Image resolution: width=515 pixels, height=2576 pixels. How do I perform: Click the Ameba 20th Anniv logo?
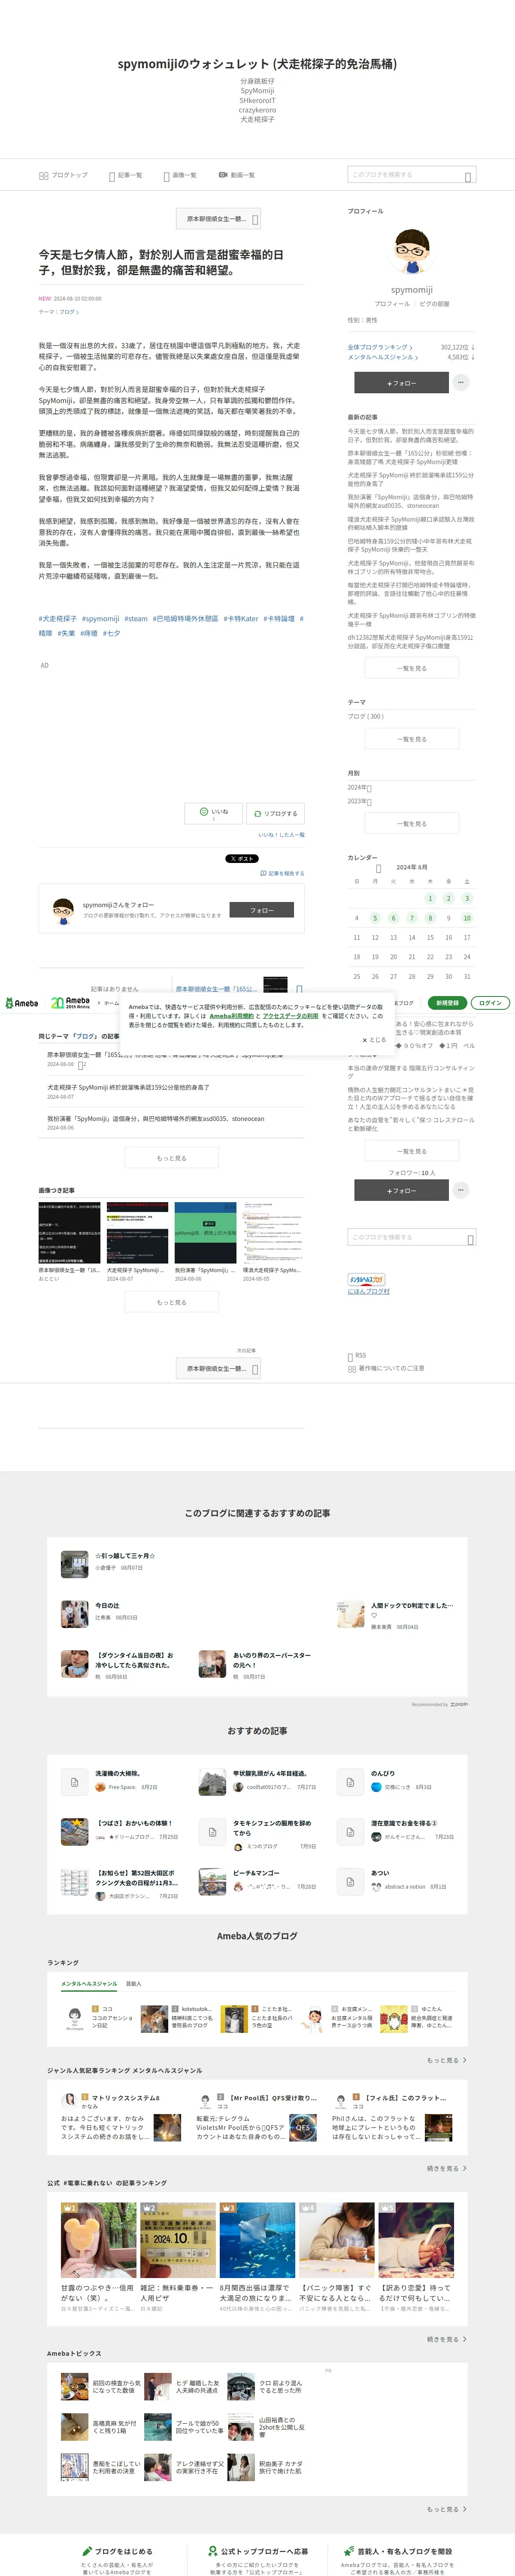pyautogui.click(x=71, y=1003)
